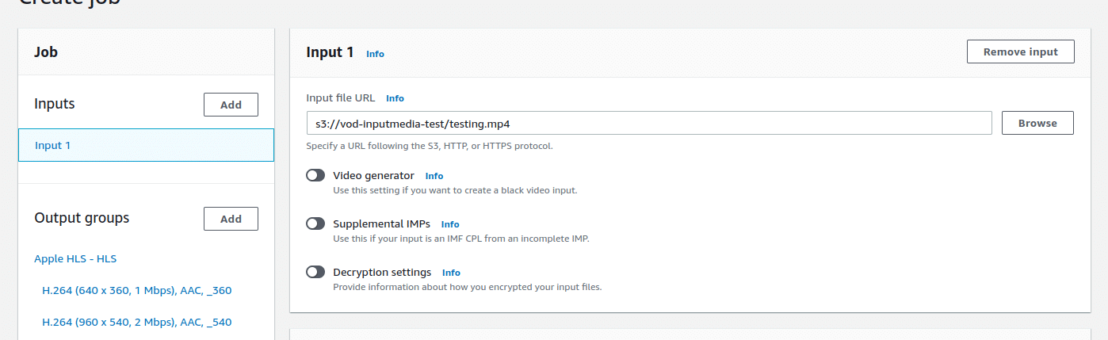The width and height of the screenshot is (1108, 340).
Task: Open Info link for Decryption settings
Action: click(451, 273)
